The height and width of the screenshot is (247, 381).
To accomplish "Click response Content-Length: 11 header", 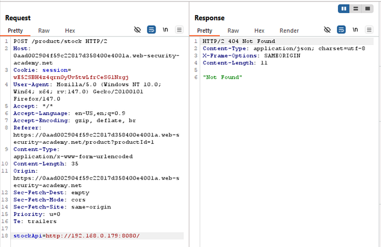I will click(x=235, y=63).
